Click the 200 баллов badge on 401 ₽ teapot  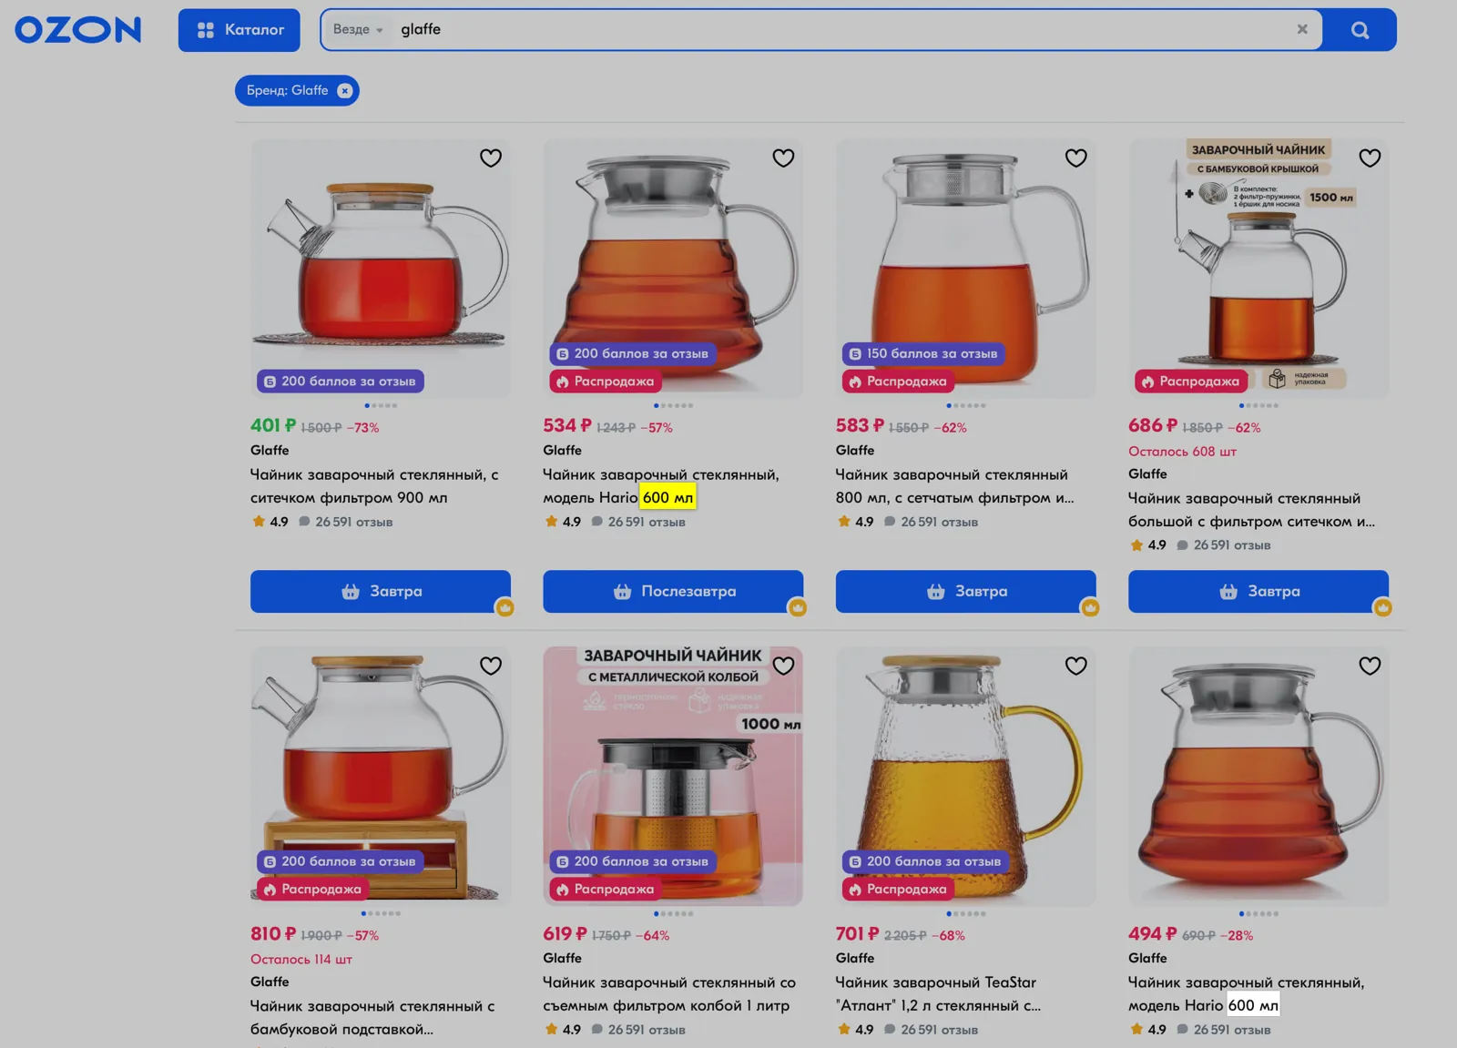pyautogui.click(x=341, y=382)
